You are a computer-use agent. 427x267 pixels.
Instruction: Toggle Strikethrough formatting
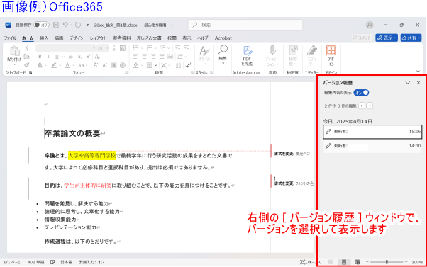71,57
